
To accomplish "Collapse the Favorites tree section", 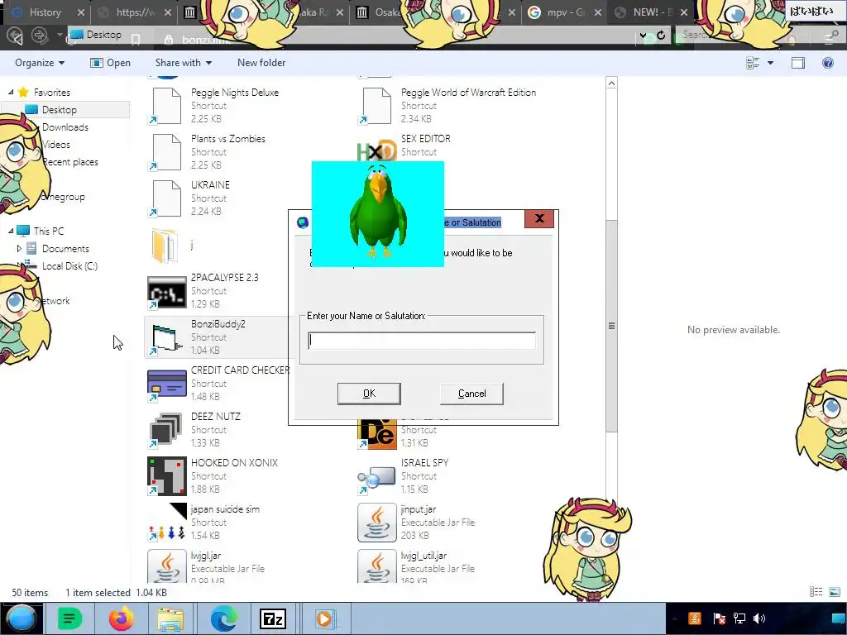I will 11,93.
